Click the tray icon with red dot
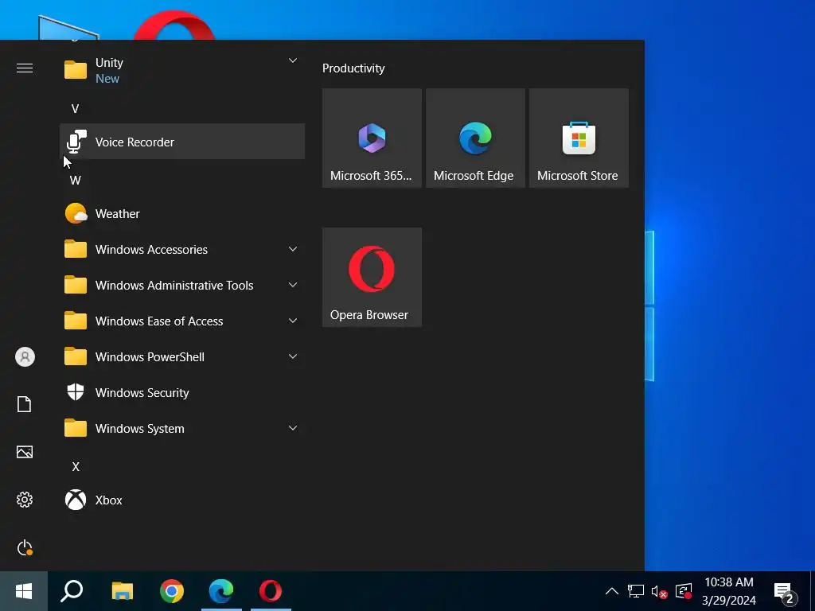Screen dimensions: 815x611 tap(684, 591)
